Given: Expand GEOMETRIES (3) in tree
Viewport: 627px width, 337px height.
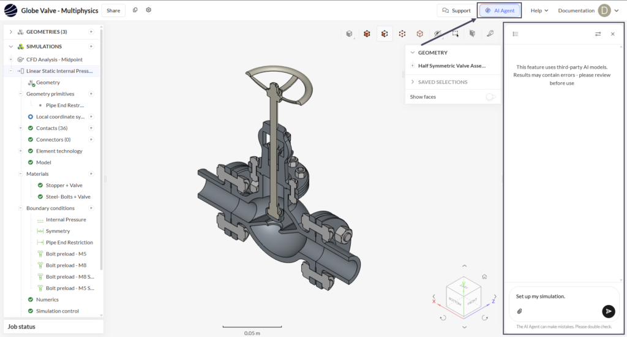Looking at the screenshot, I should (11, 32).
